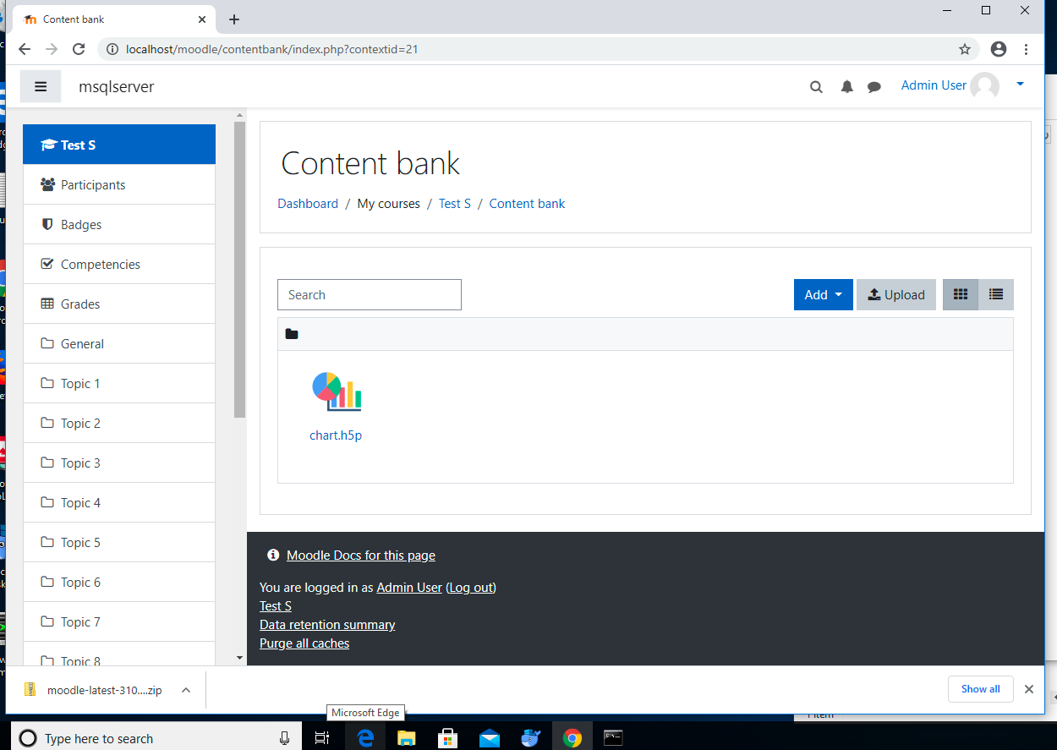Image resolution: width=1057 pixels, height=750 pixels.
Task: Open the Add content dropdown
Action: 824,294
